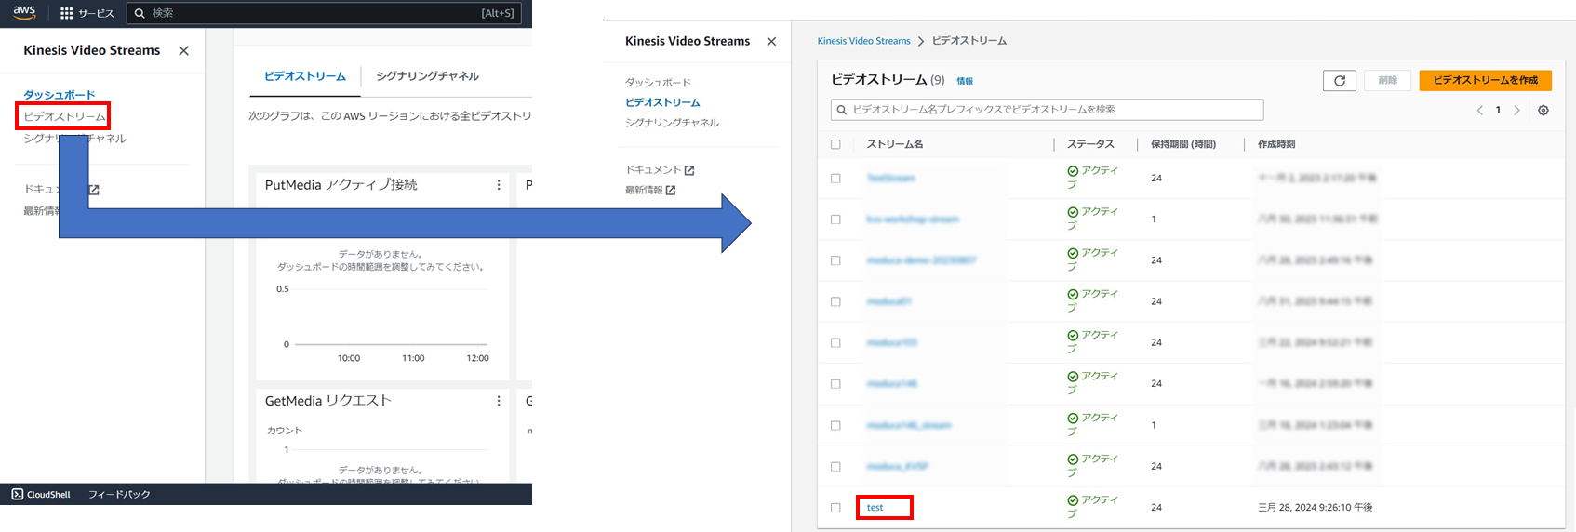Click the GetMedia リクエスト widget title
The height and width of the screenshot is (532, 1576).
pos(328,401)
